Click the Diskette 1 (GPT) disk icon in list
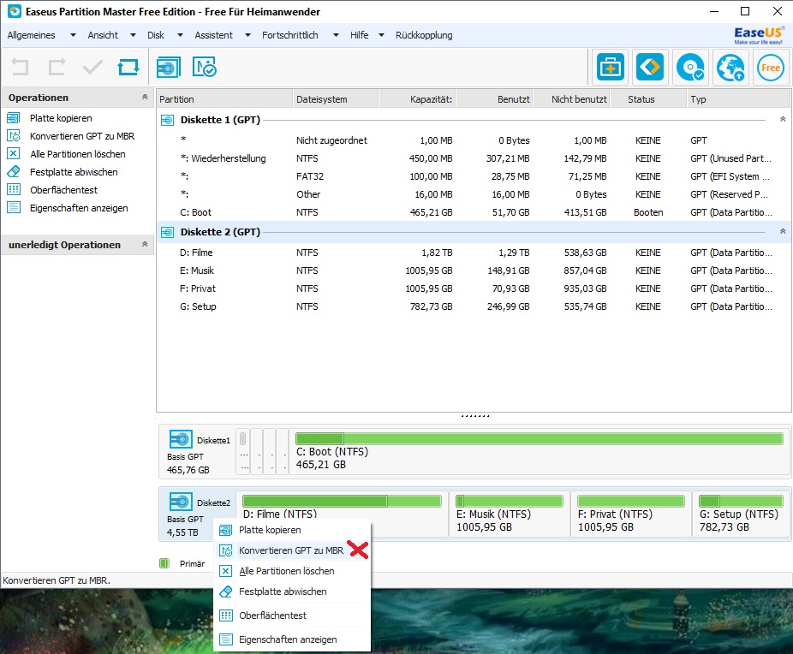 (167, 120)
